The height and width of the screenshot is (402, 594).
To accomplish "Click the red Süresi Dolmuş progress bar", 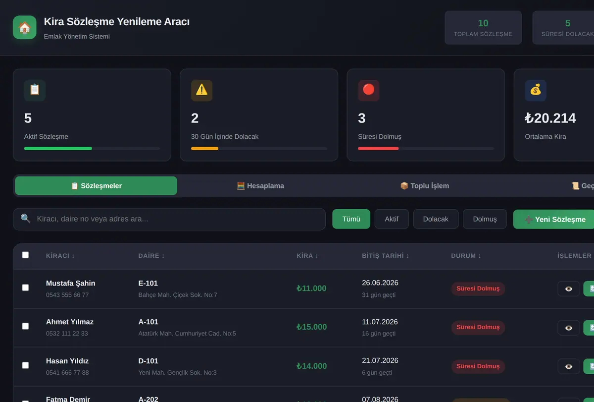I will (379, 148).
